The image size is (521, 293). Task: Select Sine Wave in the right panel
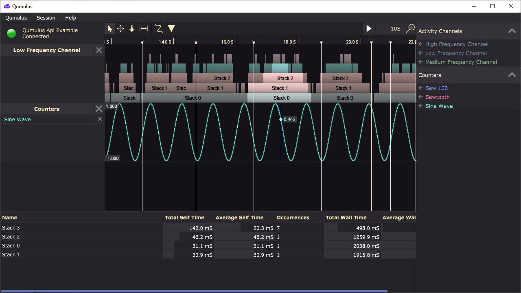tap(439, 106)
